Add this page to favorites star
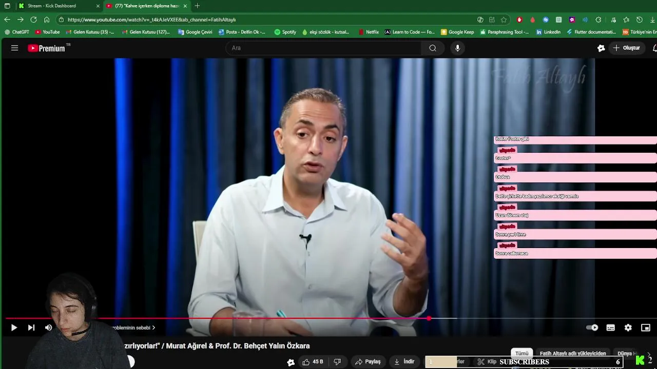Screen dimensions: 657x369 [504, 19]
